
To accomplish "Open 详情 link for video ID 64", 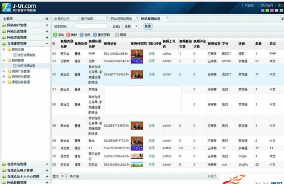I will tap(151, 54).
